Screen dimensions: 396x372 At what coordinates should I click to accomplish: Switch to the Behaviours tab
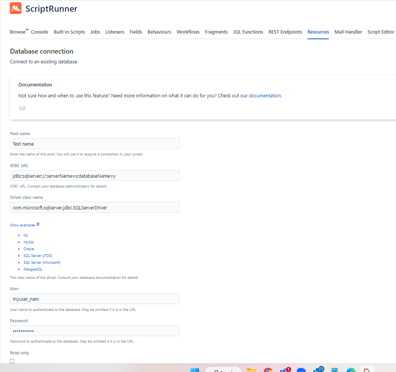point(160,32)
